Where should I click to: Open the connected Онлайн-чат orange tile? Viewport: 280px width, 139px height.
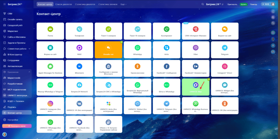pos(108,50)
